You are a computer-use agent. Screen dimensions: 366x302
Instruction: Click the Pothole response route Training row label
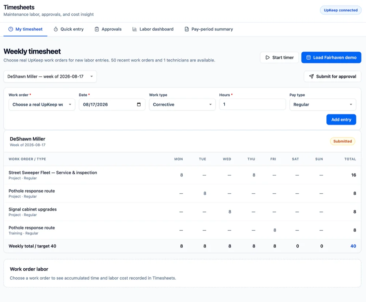(32, 228)
